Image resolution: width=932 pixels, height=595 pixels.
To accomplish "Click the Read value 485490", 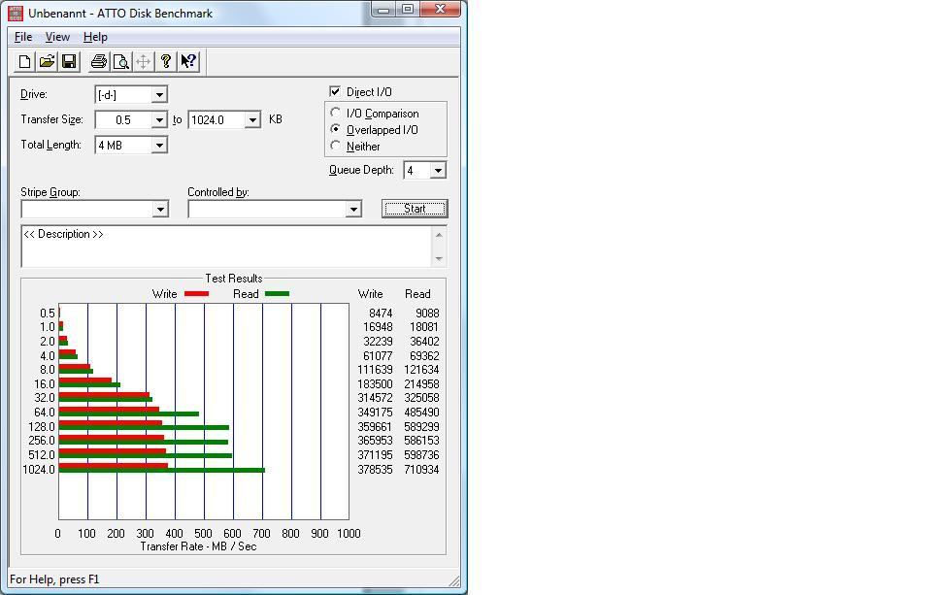I will coord(421,413).
